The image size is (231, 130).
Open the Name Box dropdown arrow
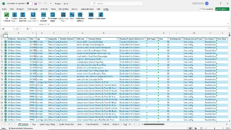pos(14,29)
